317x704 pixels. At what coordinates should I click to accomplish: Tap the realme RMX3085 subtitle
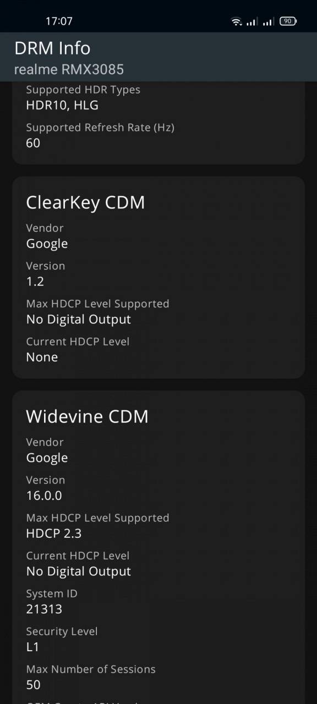pos(69,70)
